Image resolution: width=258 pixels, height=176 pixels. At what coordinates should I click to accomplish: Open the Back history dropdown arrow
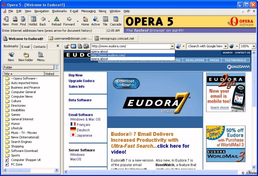pyautogui.click(x=49, y=21)
